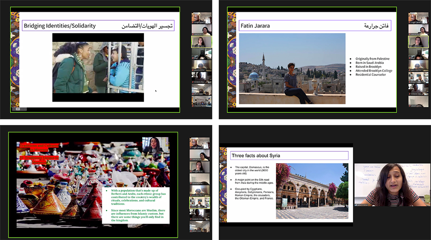Click the "Fatin Jarara" slide title
Viewport: 431px width, 240px height.
point(256,26)
